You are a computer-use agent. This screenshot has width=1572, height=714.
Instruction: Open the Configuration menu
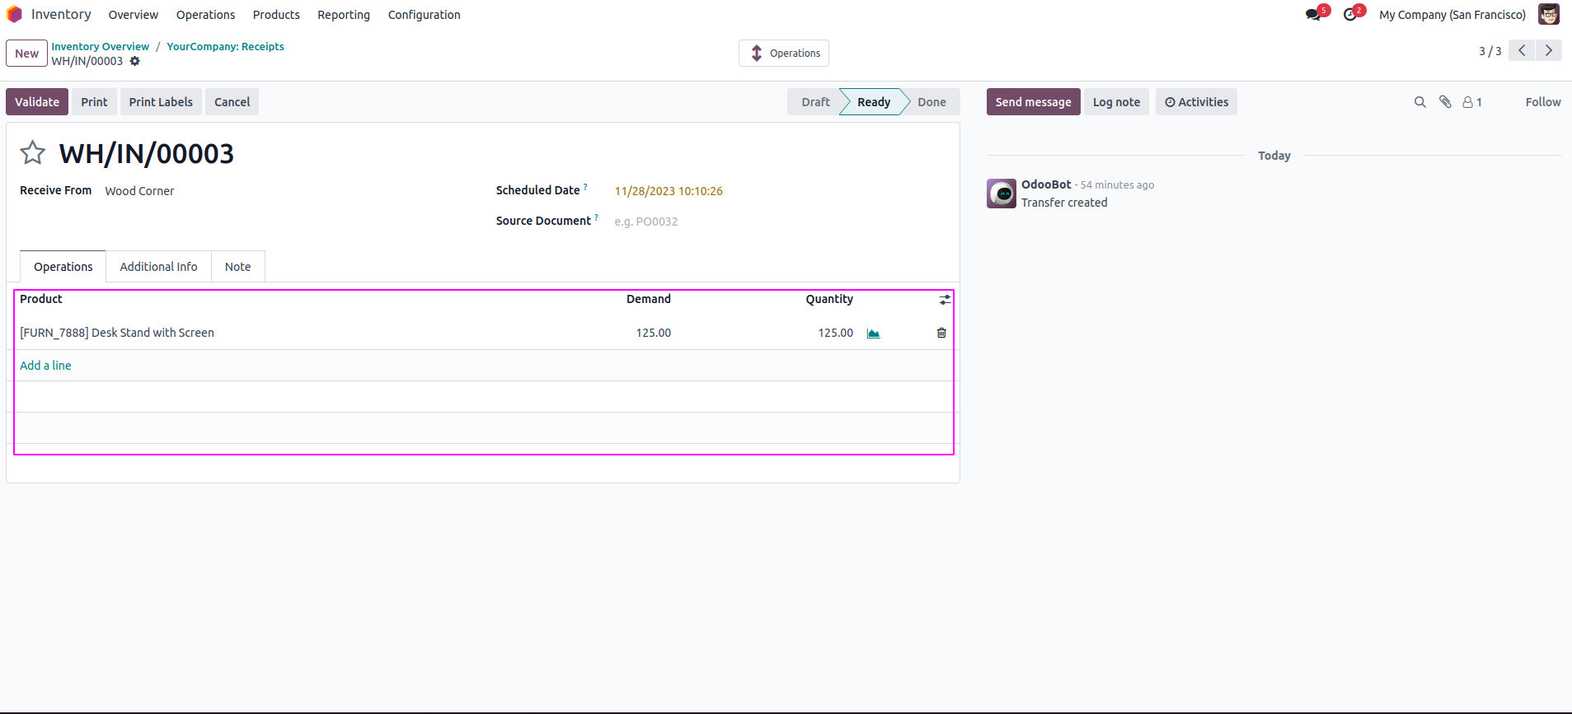tap(425, 15)
